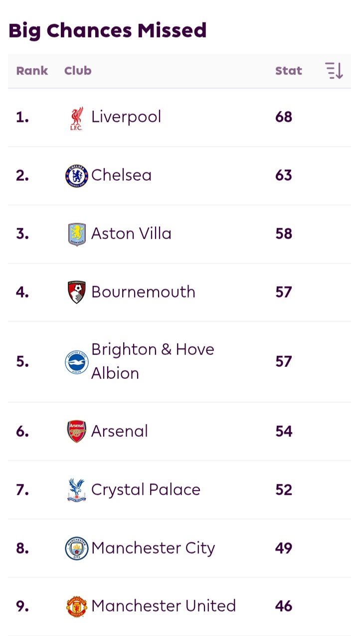Sort by the Stat column header

289,71
